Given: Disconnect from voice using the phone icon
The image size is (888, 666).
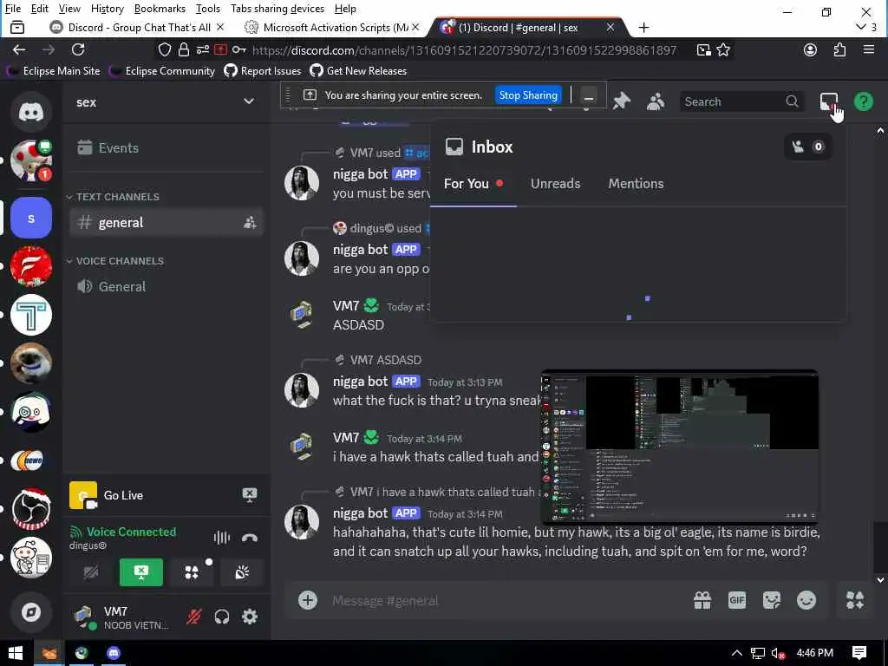Looking at the screenshot, I should coord(250,538).
